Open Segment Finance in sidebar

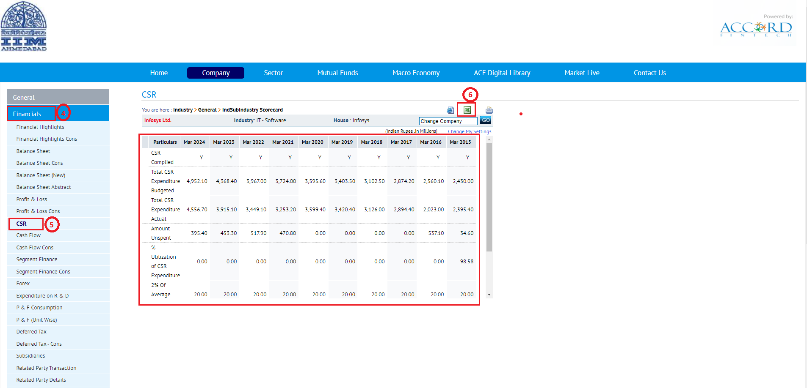[x=37, y=260]
